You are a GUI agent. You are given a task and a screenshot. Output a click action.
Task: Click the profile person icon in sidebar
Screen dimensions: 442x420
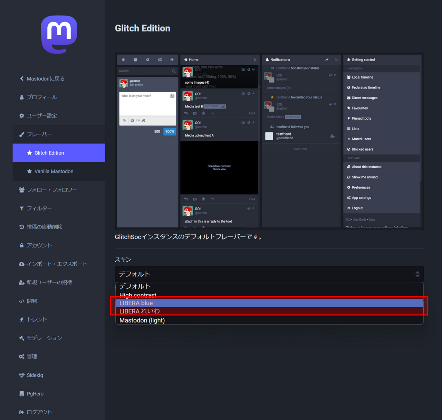[22, 97]
